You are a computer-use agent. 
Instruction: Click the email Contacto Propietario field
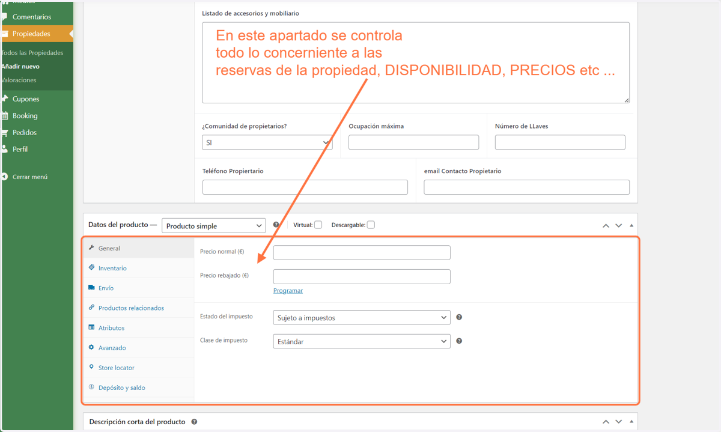527,187
